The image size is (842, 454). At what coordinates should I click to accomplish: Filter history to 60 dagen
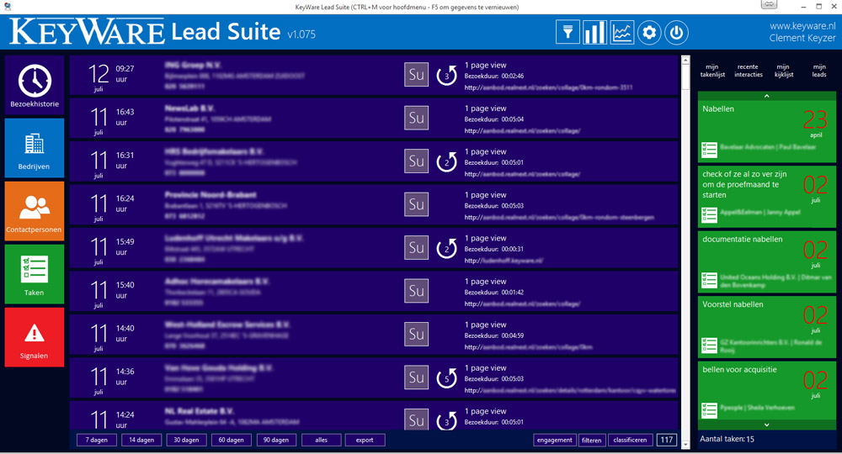[x=231, y=440]
